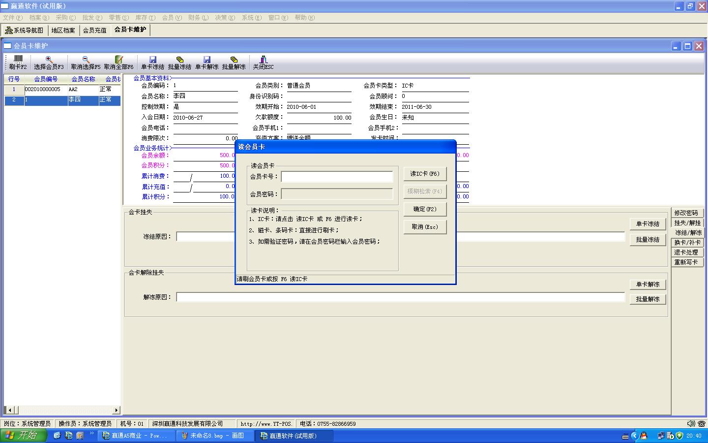The width and height of the screenshot is (708, 443).
Task: Click the 选择会员F3 magnifier icon
Action: click(49, 60)
